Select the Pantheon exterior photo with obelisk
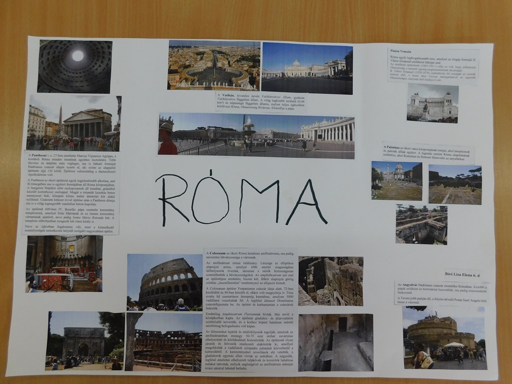This screenshot has width=512, height=384. [x=73, y=123]
